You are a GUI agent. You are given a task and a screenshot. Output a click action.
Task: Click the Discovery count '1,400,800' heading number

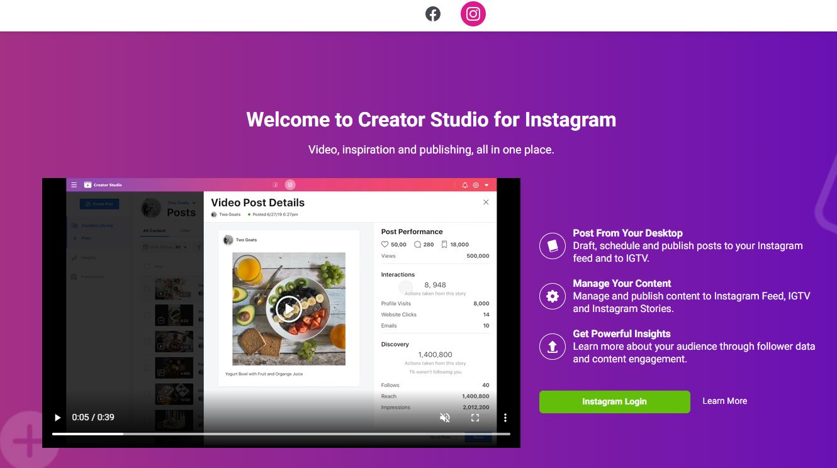(x=435, y=355)
